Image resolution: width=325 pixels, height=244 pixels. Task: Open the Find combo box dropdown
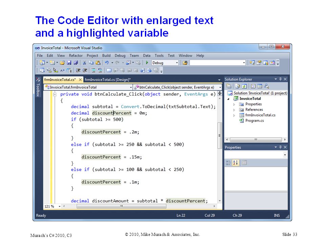pyautogui.click(x=244, y=63)
